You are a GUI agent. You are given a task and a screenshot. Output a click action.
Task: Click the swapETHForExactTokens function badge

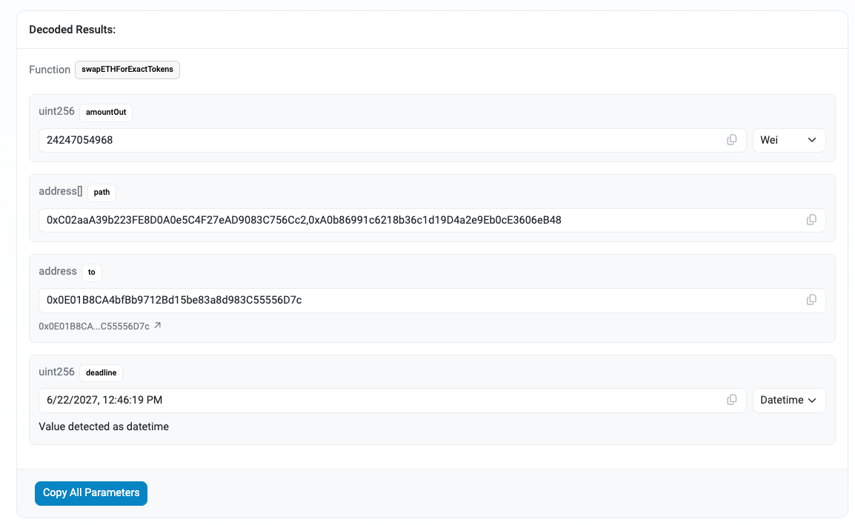[x=127, y=70]
